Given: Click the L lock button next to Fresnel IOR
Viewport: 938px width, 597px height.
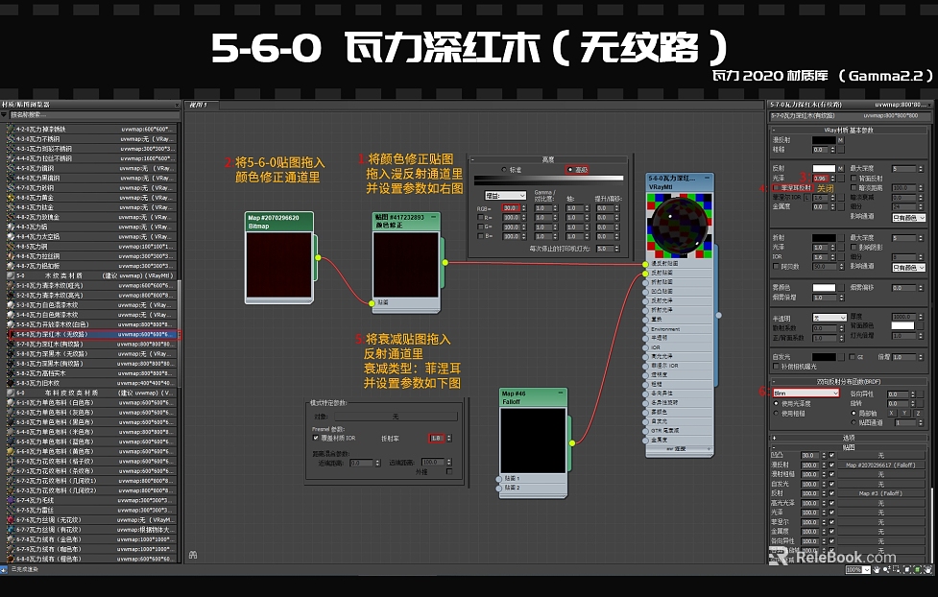Looking at the screenshot, I should point(806,198).
